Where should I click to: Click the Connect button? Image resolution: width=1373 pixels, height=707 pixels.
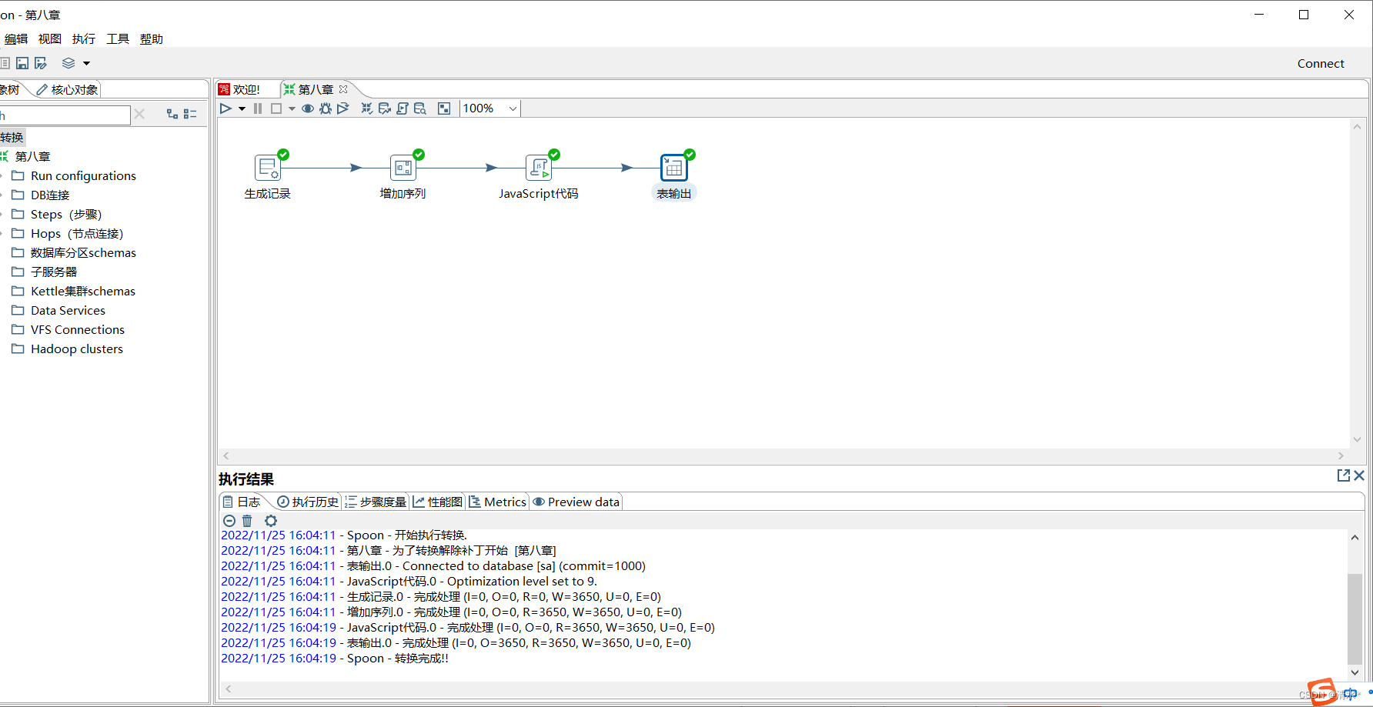click(1321, 64)
